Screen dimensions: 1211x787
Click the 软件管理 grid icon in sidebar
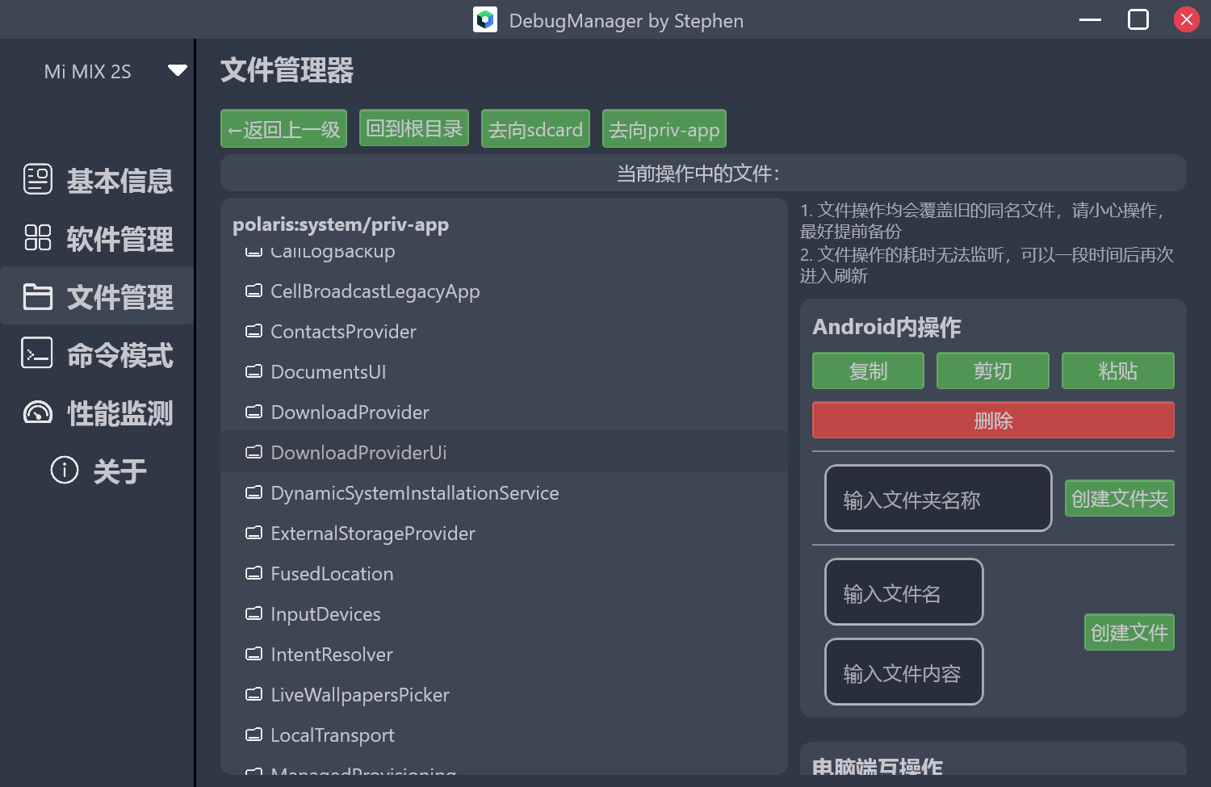click(x=36, y=237)
